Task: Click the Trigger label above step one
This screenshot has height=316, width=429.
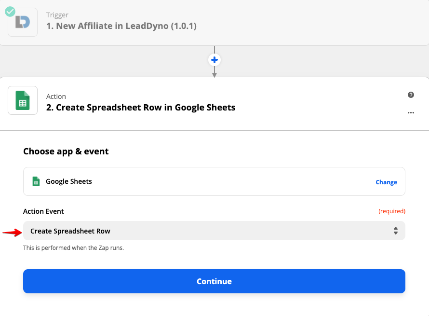Action: (57, 15)
